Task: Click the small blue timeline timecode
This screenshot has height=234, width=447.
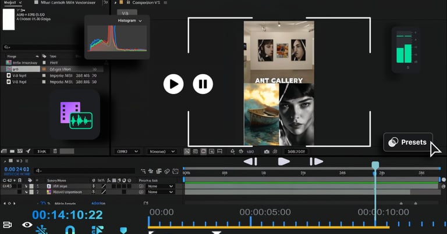Action: pos(16,170)
